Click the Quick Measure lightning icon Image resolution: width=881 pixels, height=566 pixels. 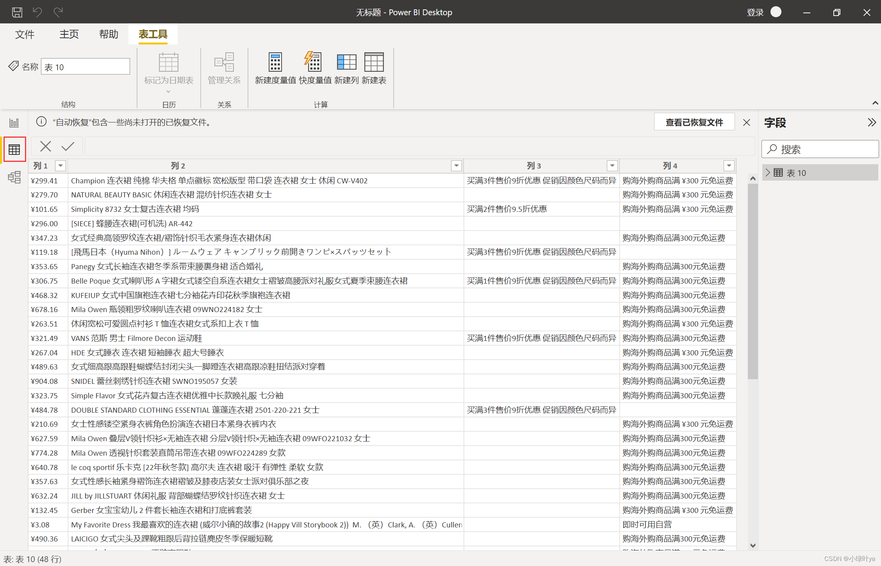pyautogui.click(x=313, y=62)
